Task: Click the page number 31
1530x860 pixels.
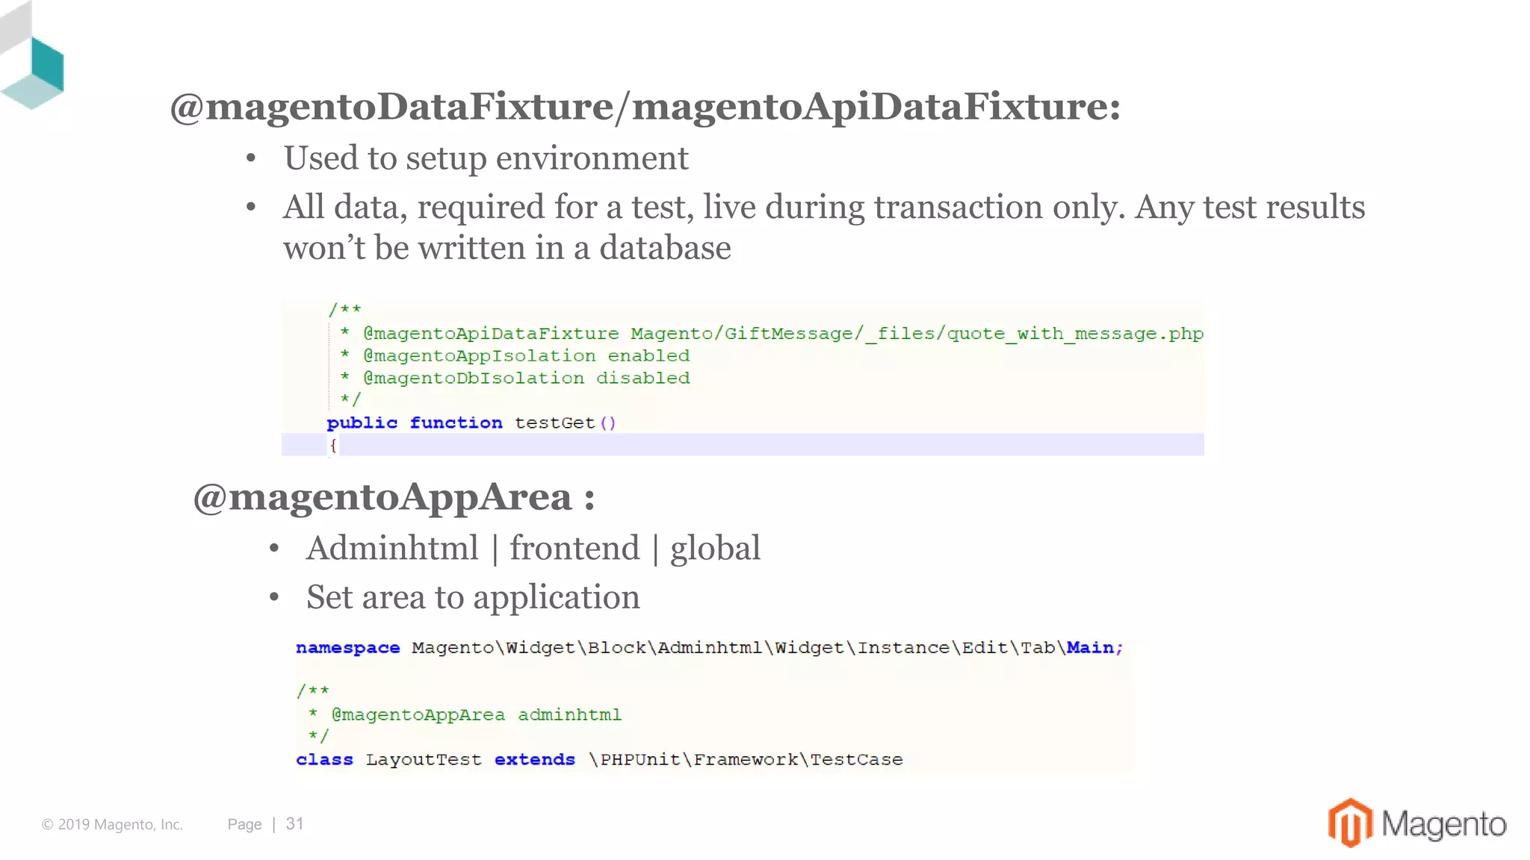Action: (x=294, y=823)
